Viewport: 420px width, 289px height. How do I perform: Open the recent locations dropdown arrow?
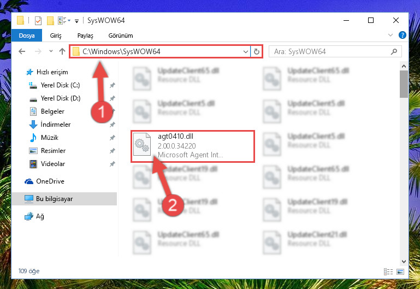(51, 51)
